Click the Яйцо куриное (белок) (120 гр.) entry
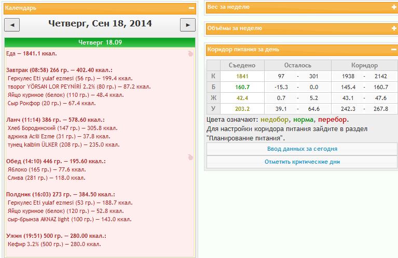 (x=66, y=211)
